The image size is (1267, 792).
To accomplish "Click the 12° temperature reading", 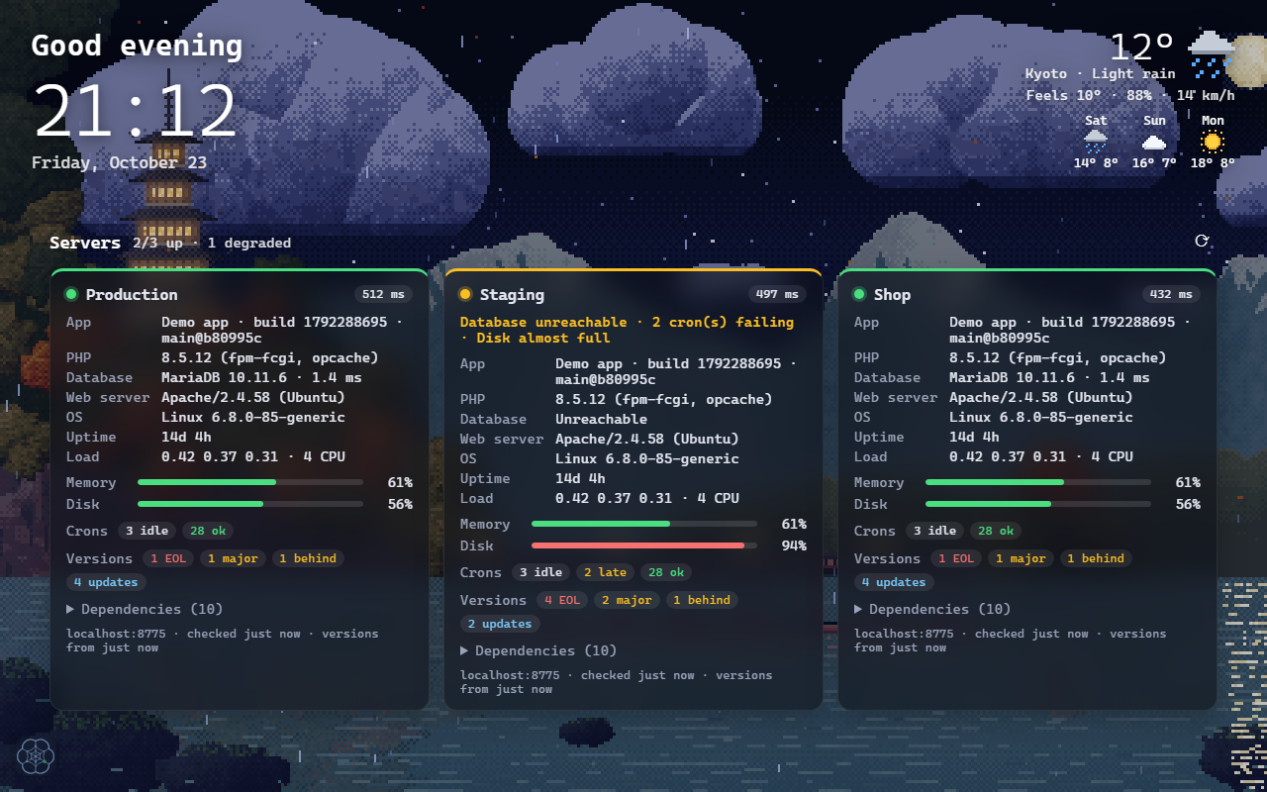I will click(x=1141, y=48).
